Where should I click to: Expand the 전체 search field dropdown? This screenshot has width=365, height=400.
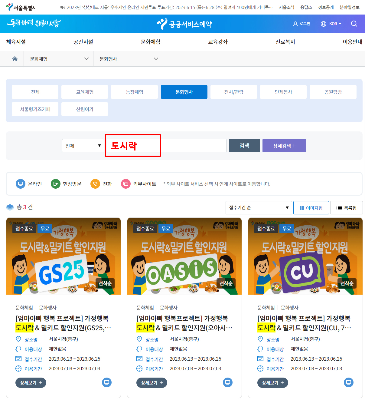(x=83, y=145)
